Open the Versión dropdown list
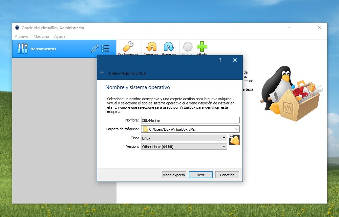The width and height of the screenshot is (339, 217). coord(184,147)
